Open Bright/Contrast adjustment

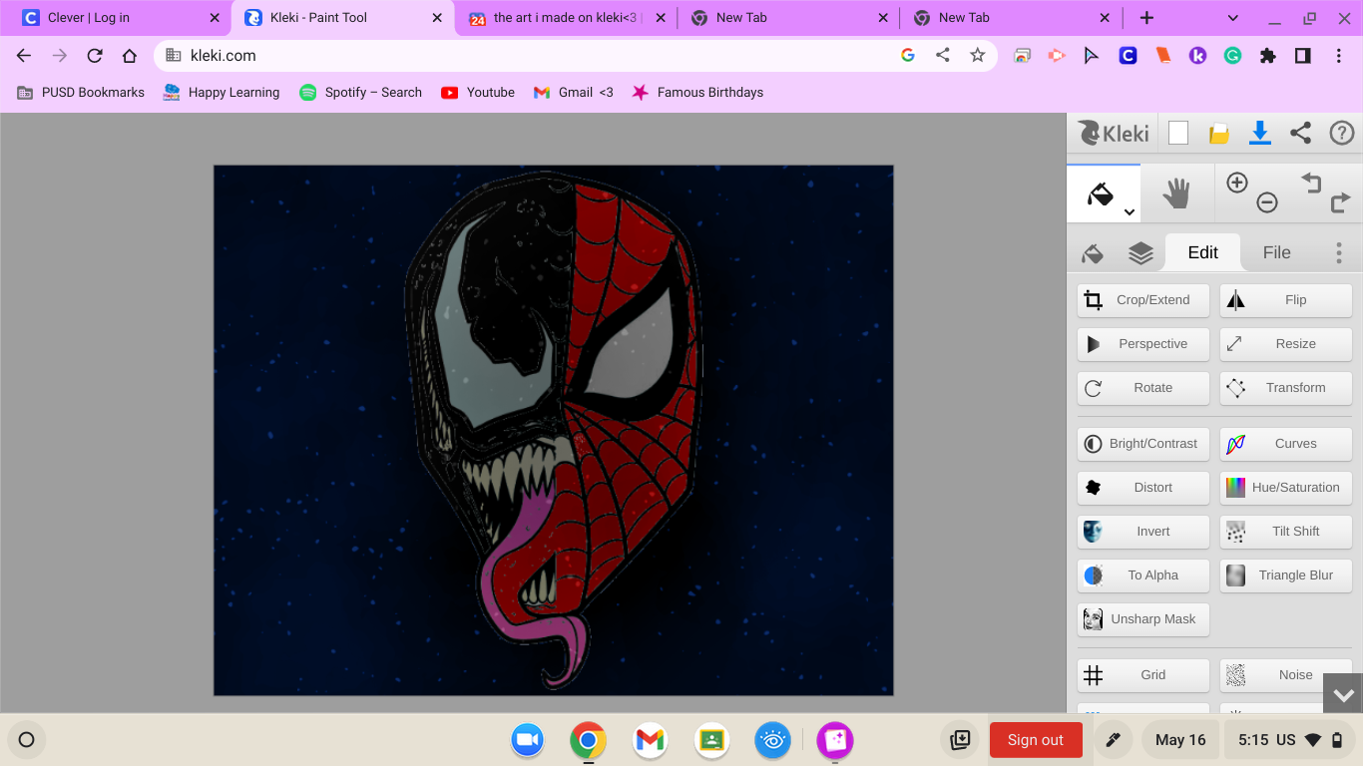[1143, 444]
